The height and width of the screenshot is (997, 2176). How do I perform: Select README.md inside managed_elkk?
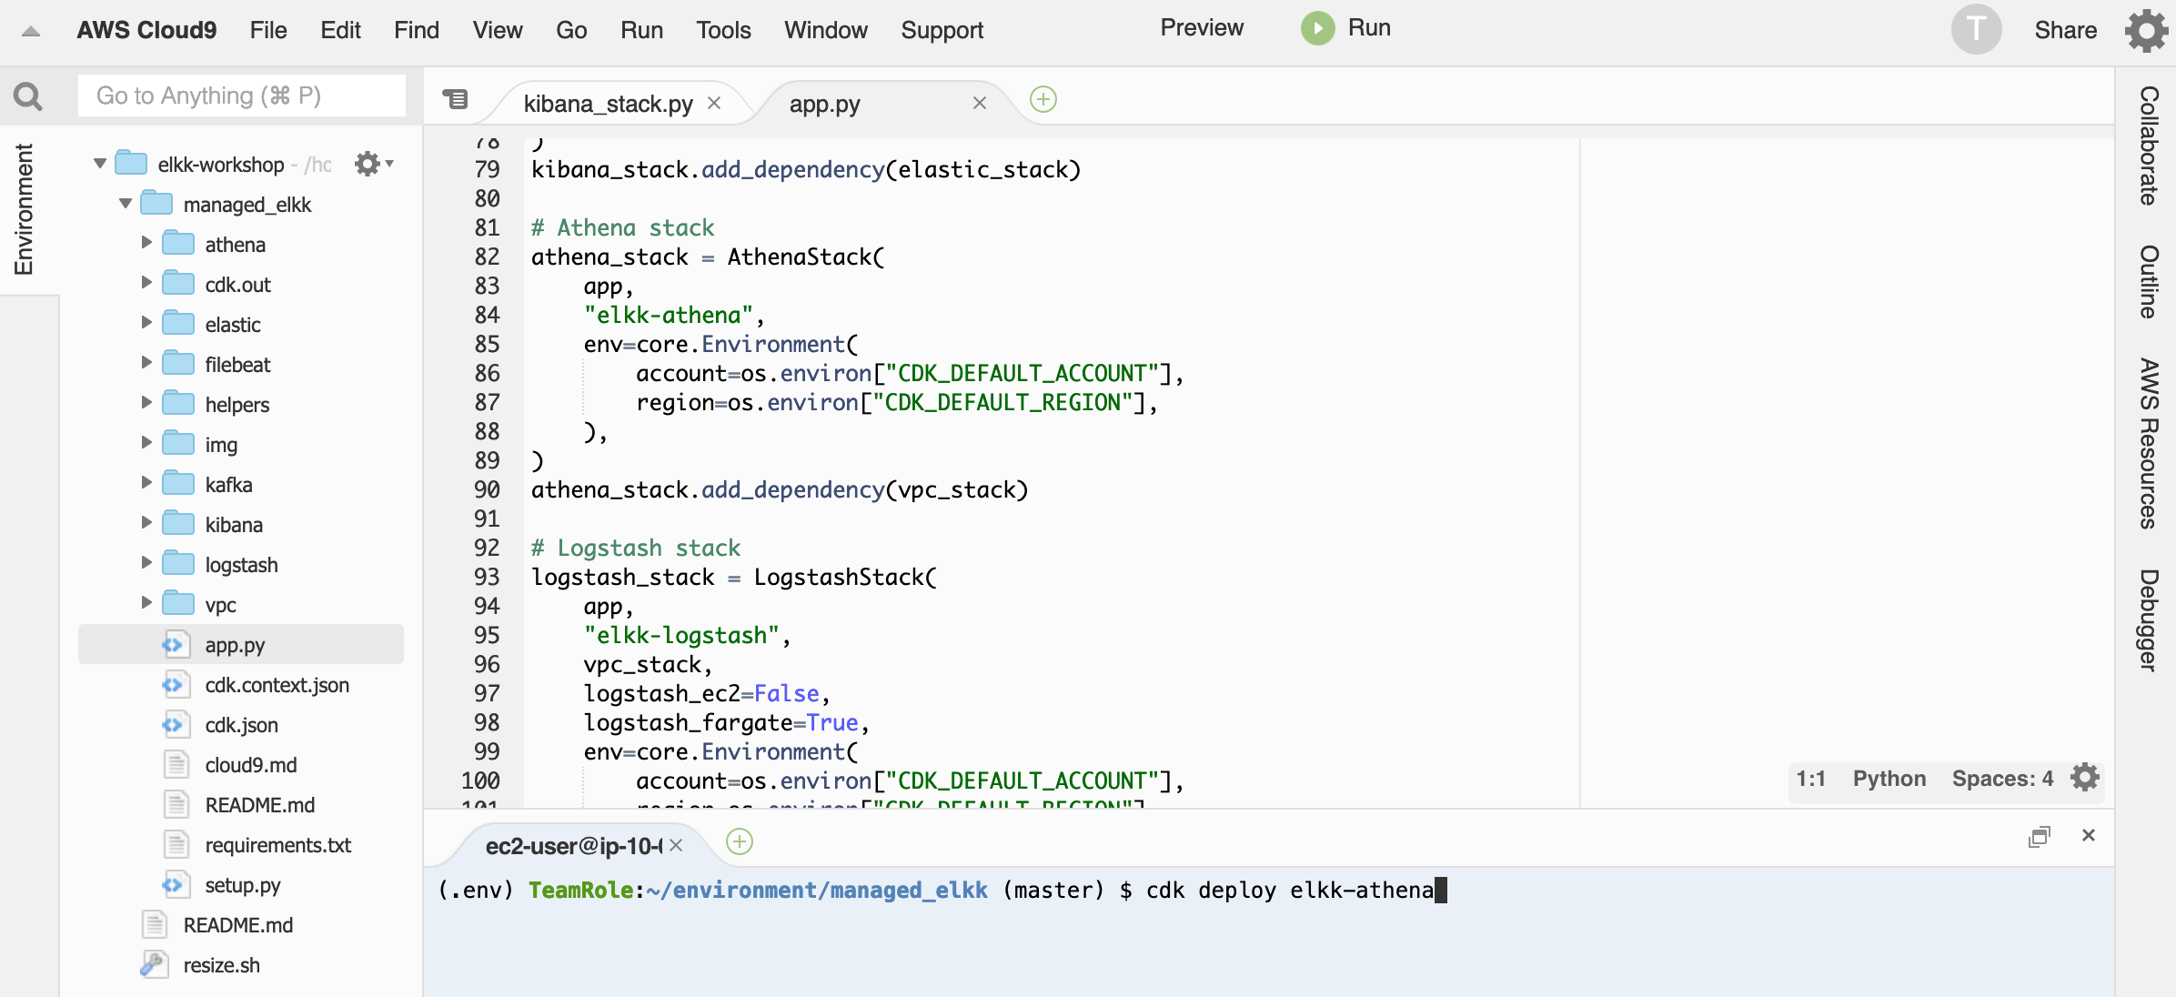point(259,805)
